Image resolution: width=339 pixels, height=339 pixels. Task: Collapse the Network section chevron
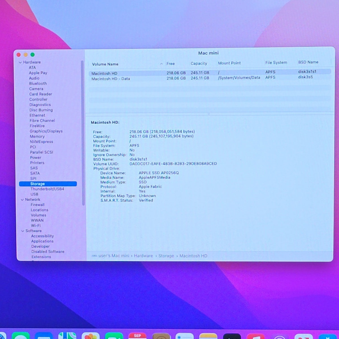[x=22, y=200]
